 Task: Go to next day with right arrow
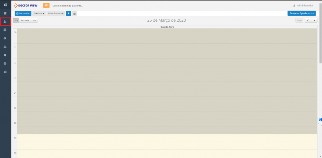coord(314,20)
